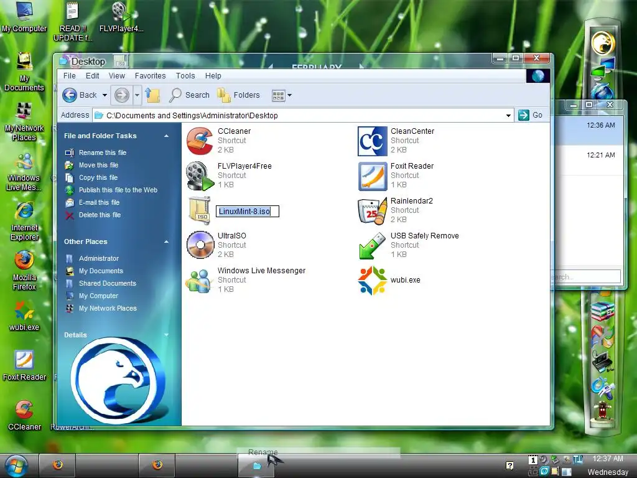637x478 pixels.
Task: Open the Search pane
Action: (190, 95)
